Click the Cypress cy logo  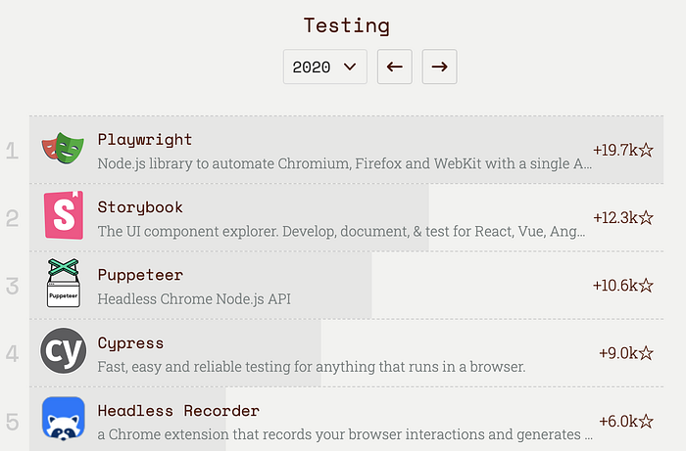point(64,350)
